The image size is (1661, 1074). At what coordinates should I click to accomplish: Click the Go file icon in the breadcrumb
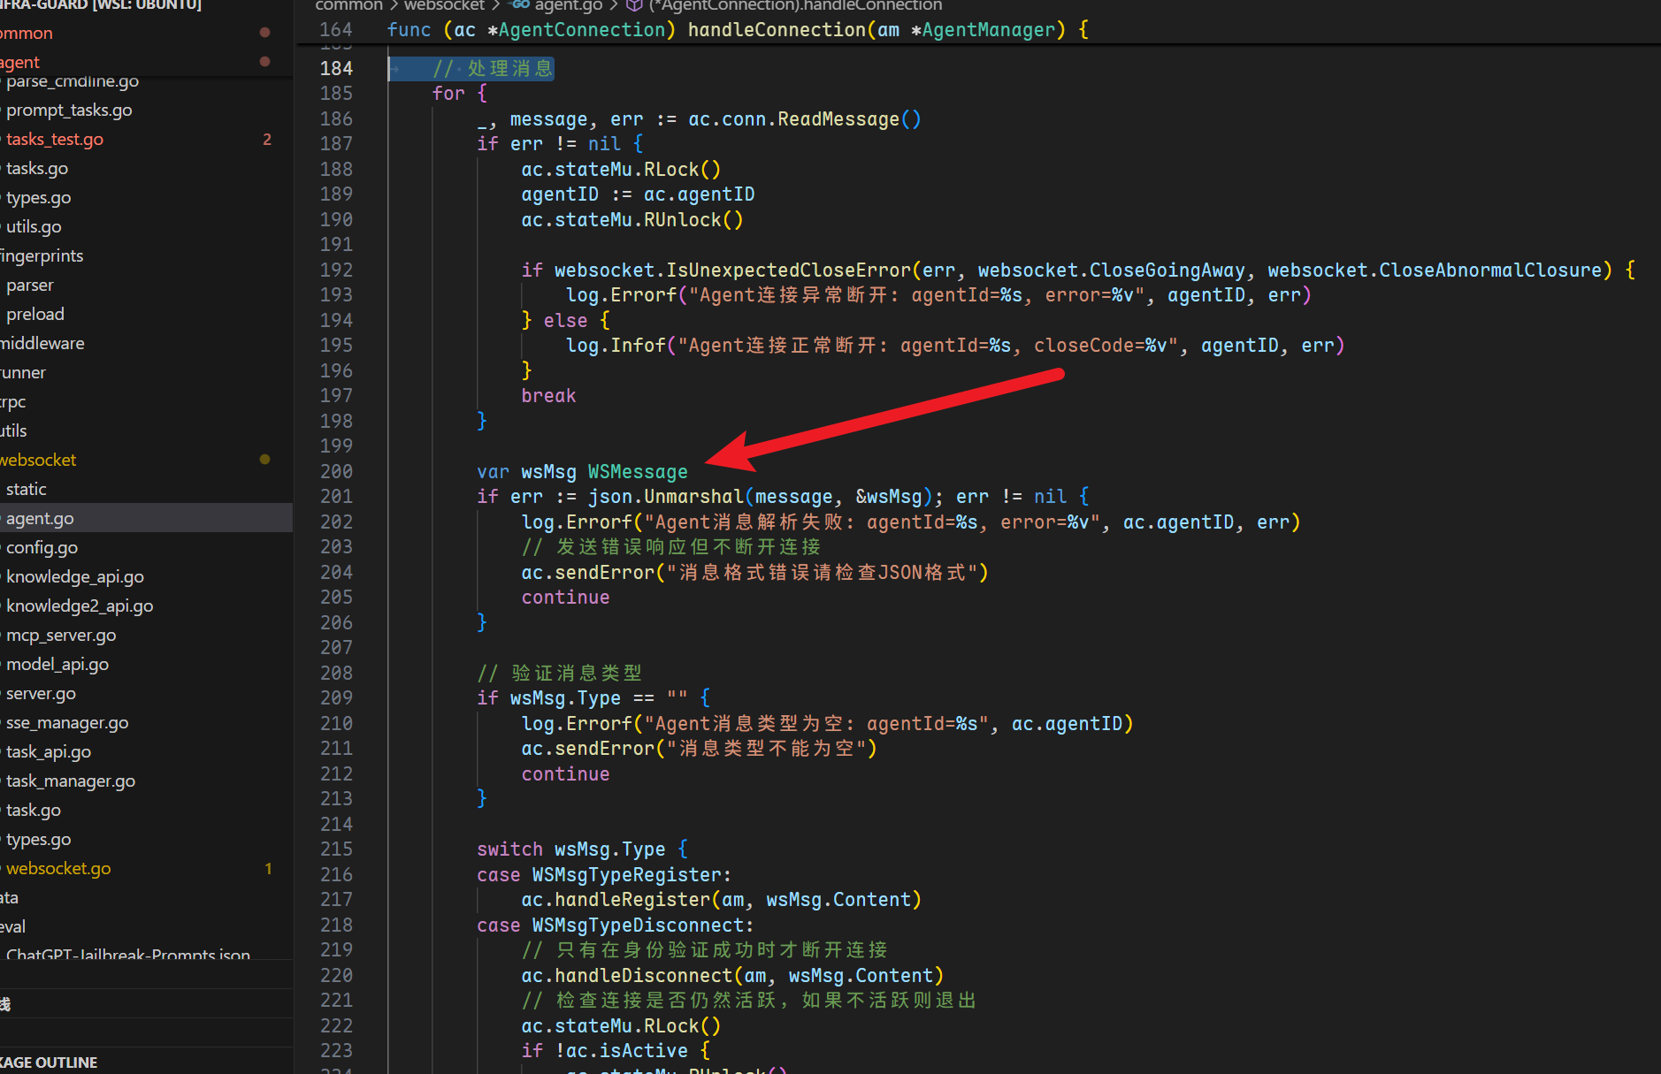pyautogui.click(x=520, y=5)
